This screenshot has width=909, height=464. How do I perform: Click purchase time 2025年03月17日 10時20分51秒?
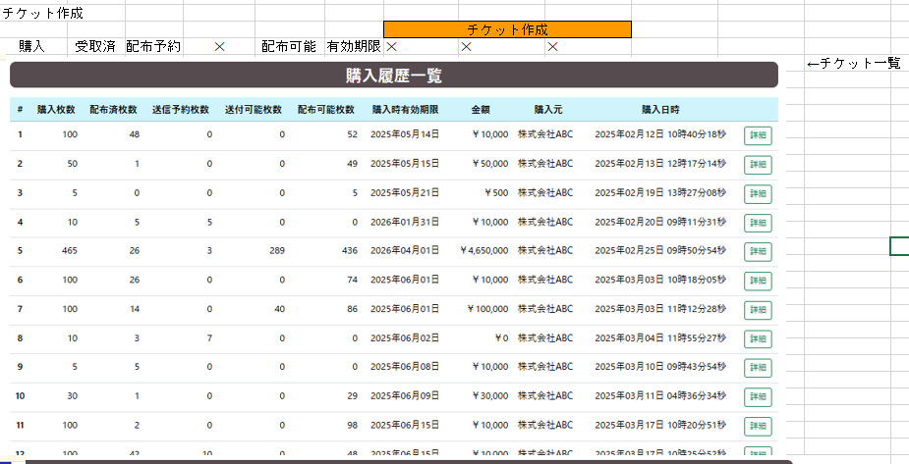pos(660,425)
